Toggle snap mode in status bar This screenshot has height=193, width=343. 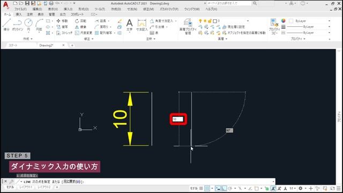point(207,188)
